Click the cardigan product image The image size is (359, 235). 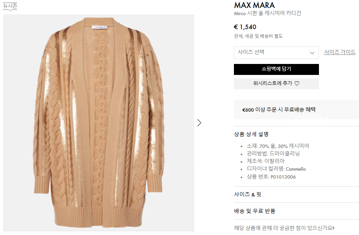click(99, 123)
